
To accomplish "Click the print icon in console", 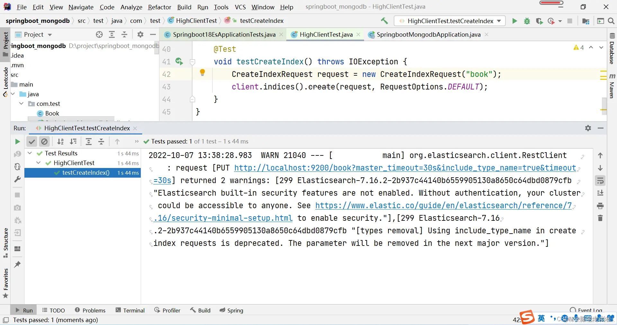I will [600, 206].
